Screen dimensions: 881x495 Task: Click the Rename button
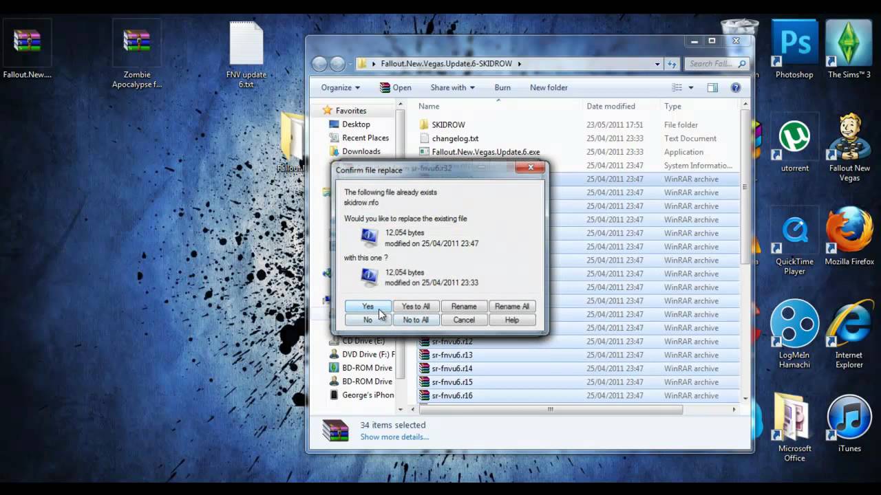click(x=464, y=307)
